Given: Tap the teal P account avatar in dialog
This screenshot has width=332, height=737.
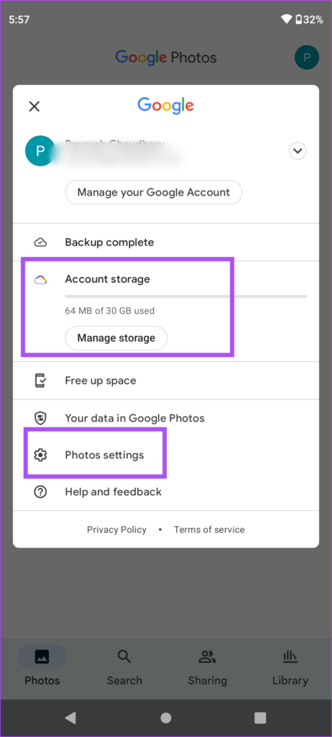Looking at the screenshot, I should 40,151.
